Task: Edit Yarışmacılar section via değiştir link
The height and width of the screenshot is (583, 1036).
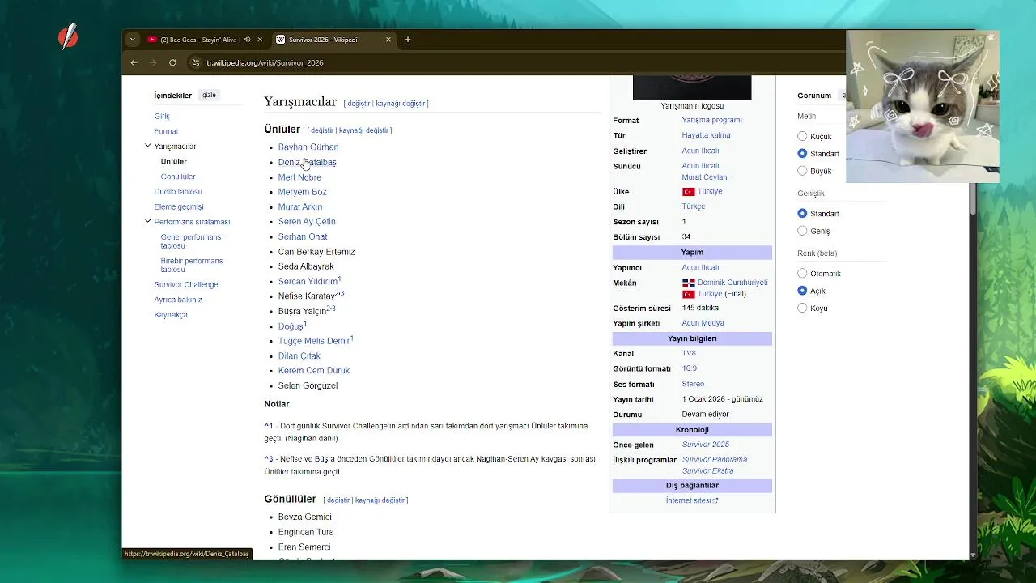Action: pyautogui.click(x=359, y=104)
